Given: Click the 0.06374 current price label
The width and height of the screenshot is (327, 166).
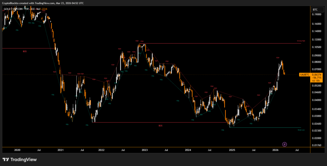Looking at the screenshot, I should [316, 75].
